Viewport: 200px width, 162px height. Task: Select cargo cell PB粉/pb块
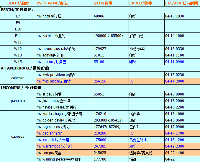147,49
